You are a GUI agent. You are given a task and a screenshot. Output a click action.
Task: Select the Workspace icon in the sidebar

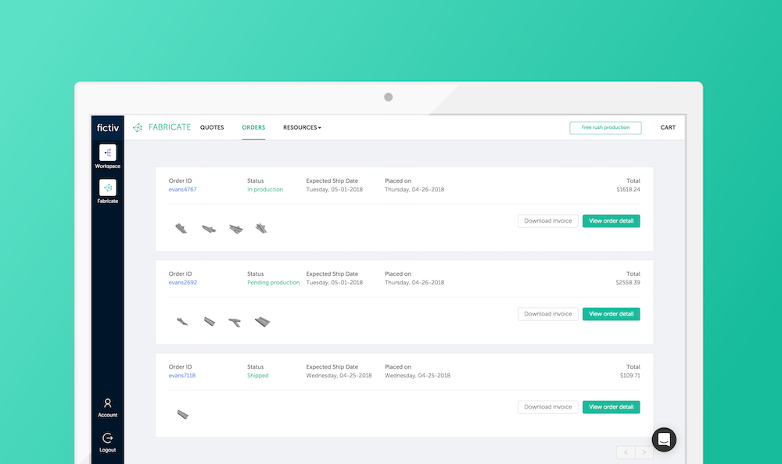107,154
